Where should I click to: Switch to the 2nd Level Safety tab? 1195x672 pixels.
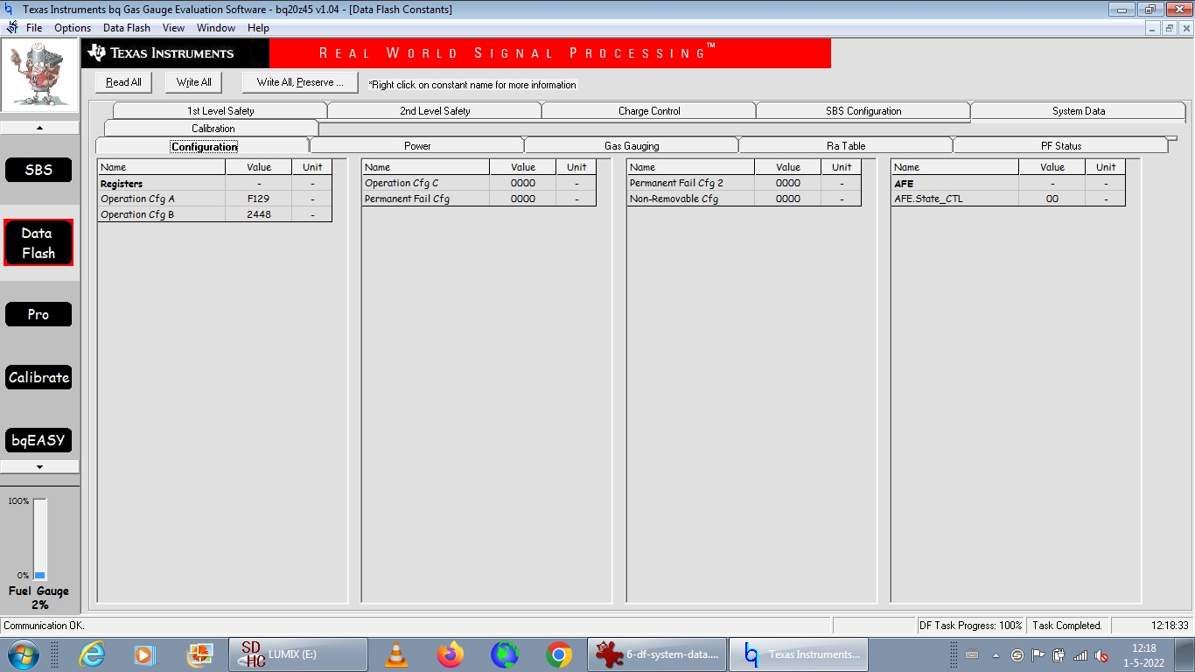435,111
